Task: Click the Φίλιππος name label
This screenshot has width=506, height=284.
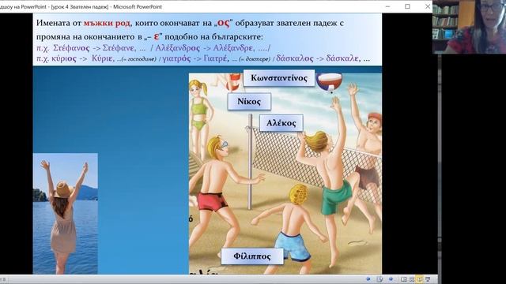Action: (x=252, y=256)
